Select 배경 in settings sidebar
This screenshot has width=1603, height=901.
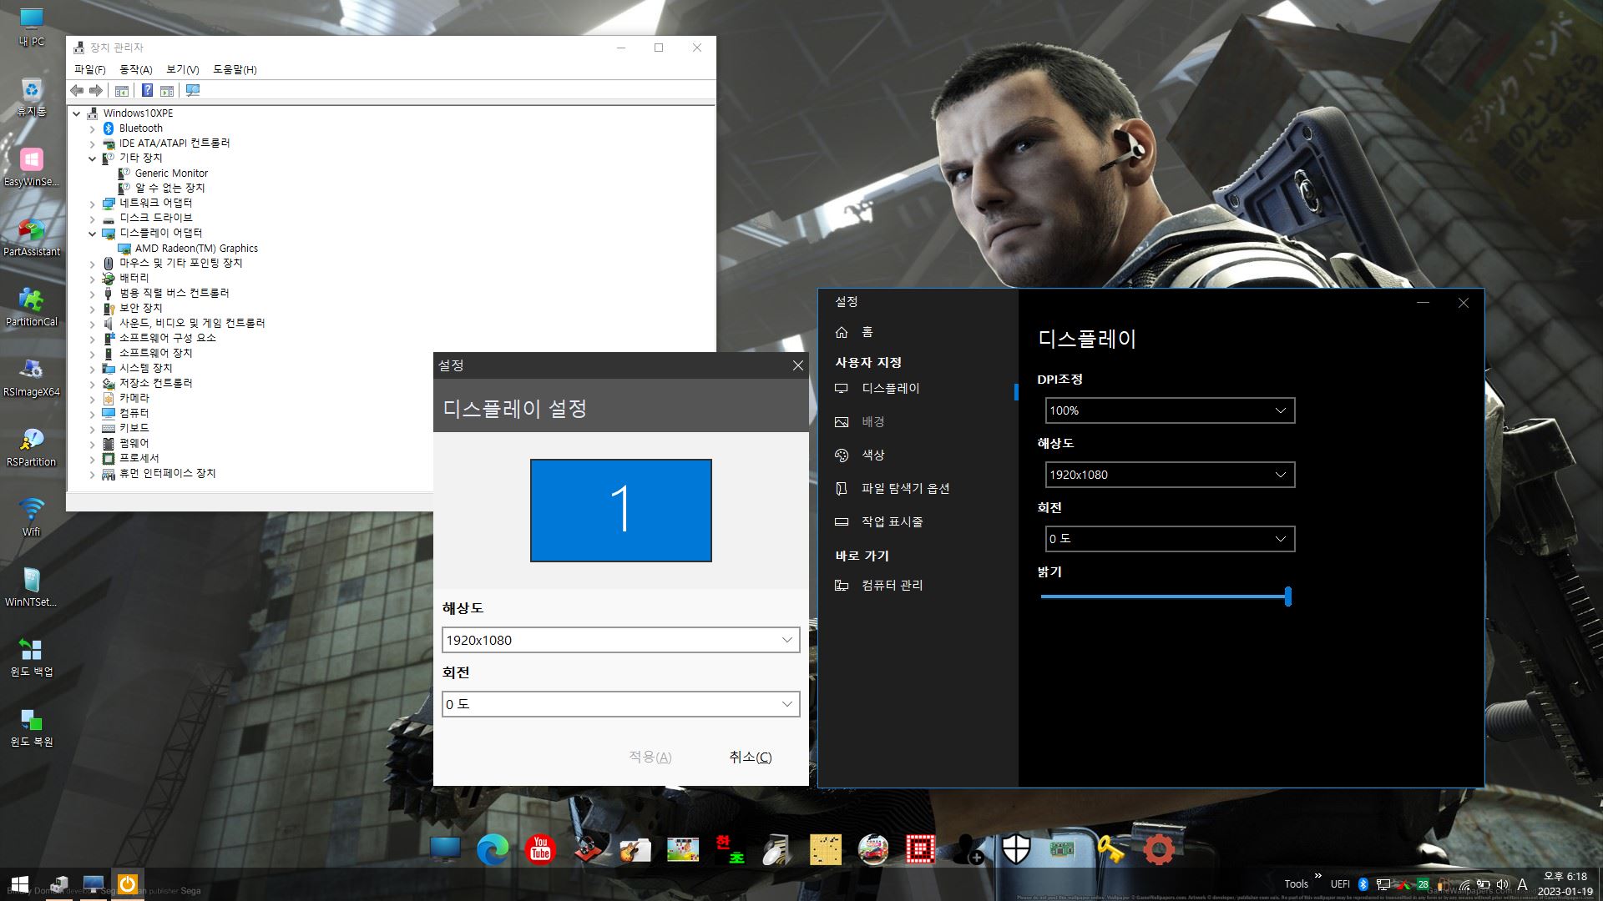(918, 422)
